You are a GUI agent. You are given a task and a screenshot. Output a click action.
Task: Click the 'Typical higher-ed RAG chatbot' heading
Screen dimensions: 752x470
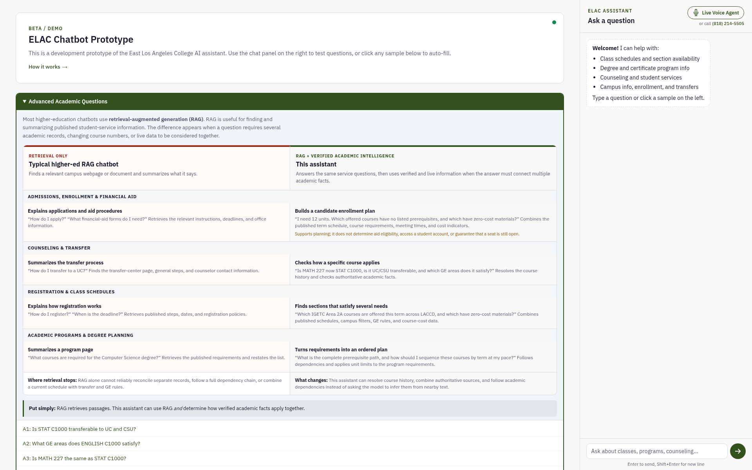pos(73,164)
